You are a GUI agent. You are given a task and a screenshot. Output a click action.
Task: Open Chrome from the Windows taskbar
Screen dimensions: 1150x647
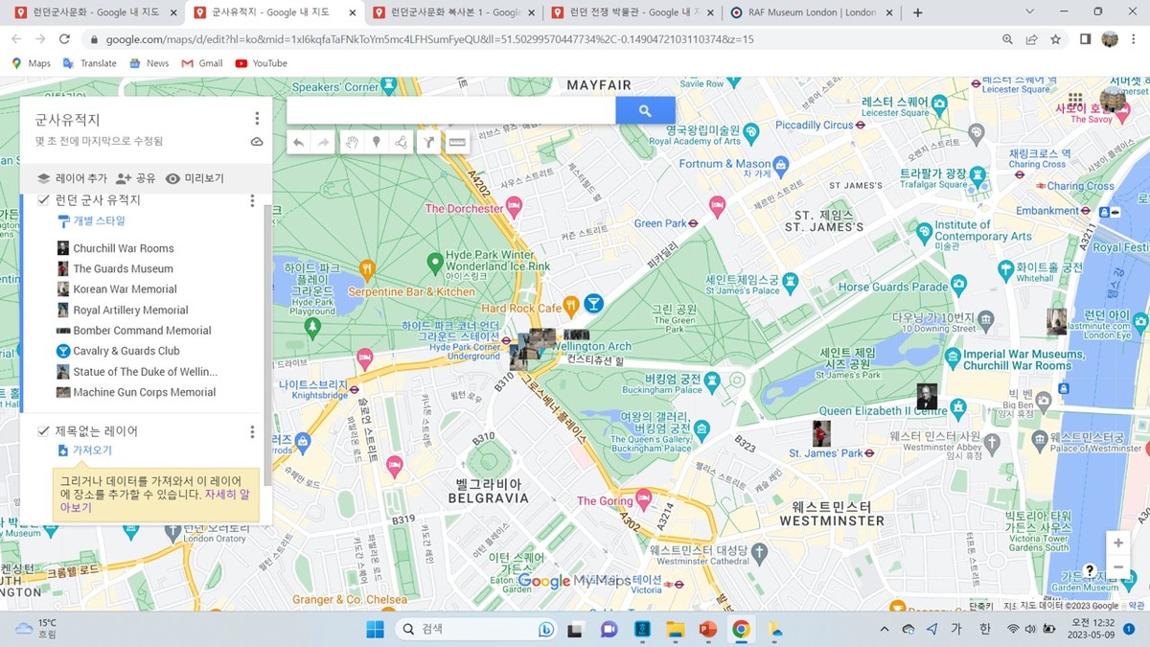(741, 629)
